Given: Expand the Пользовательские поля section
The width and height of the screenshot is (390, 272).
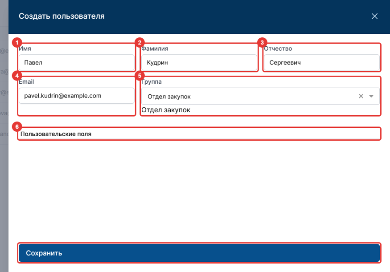Looking at the screenshot, I should click(199, 134).
